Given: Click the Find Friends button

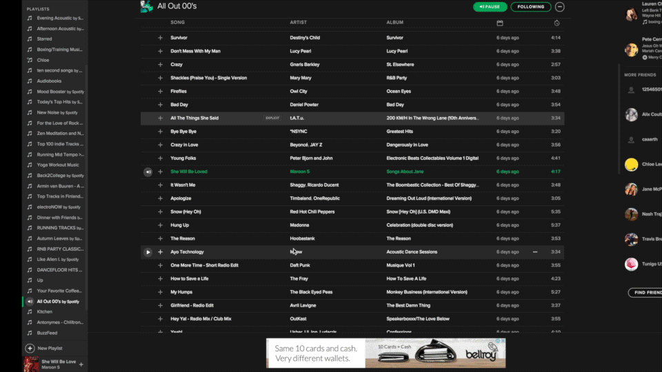Looking at the screenshot, I should (x=645, y=292).
